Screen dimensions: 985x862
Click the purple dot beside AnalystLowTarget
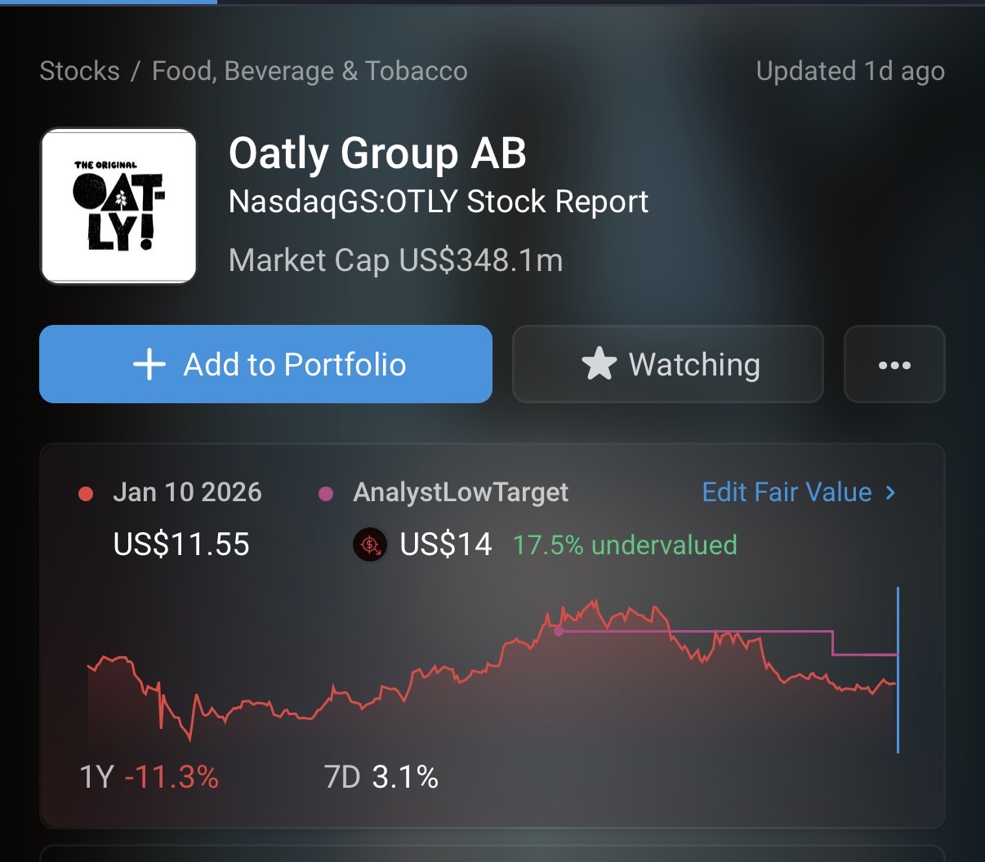(x=326, y=493)
